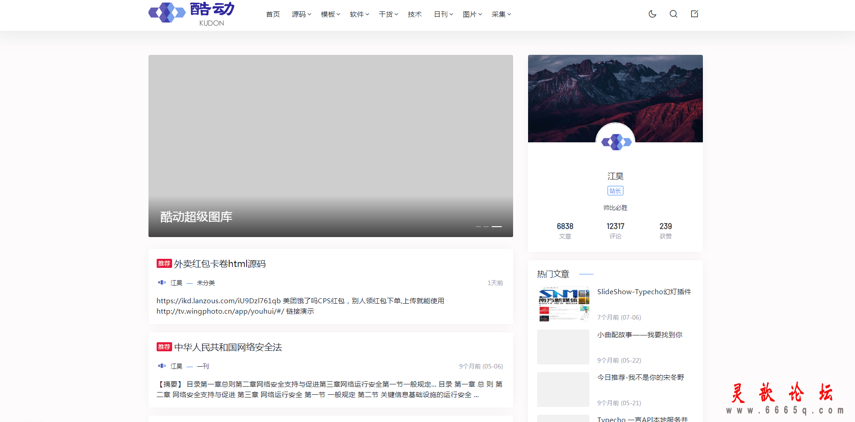Open thumbnail for 今日推荐 article
The height and width of the screenshot is (422, 855).
[563, 389]
